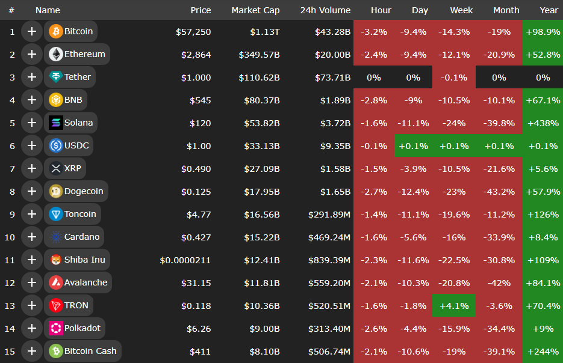563x363 pixels.
Task: Click the TRON logo icon
Action: [x=56, y=305]
